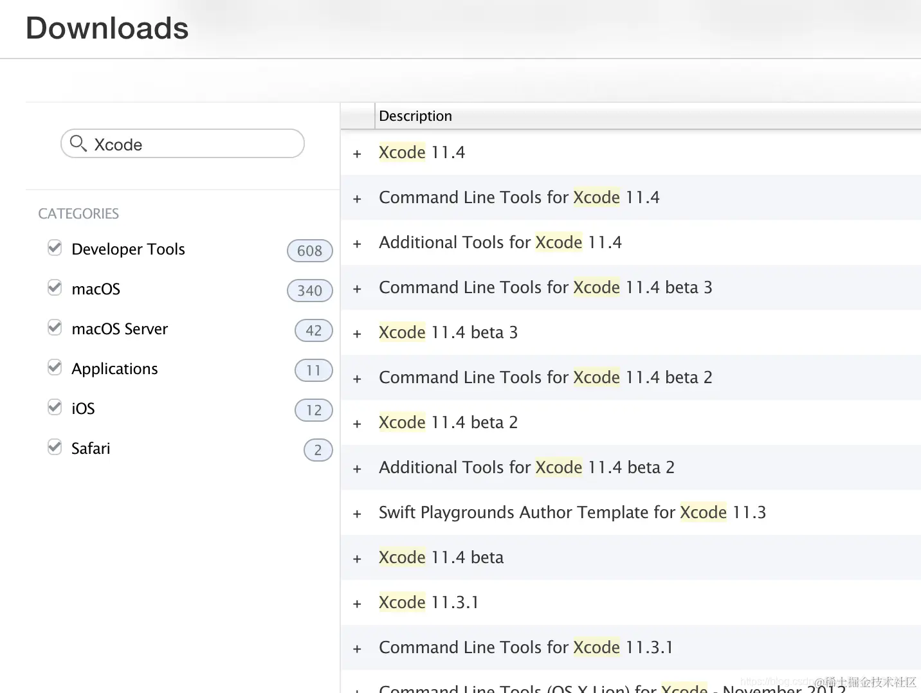Image resolution: width=921 pixels, height=693 pixels.
Task: Click the Downloads page heading
Action: tap(107, 28)
